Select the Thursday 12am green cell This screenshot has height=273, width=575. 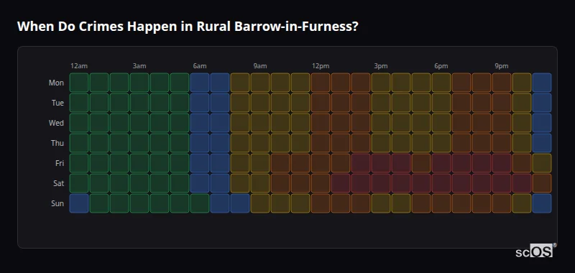[79, 143]
